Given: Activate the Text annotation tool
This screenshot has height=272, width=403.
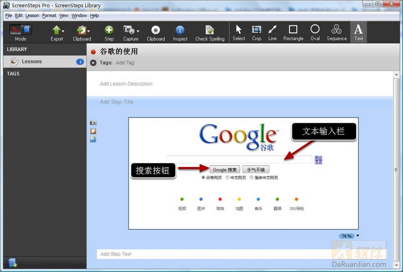Looking at the screenshot, I should click(x=358, y=32).
